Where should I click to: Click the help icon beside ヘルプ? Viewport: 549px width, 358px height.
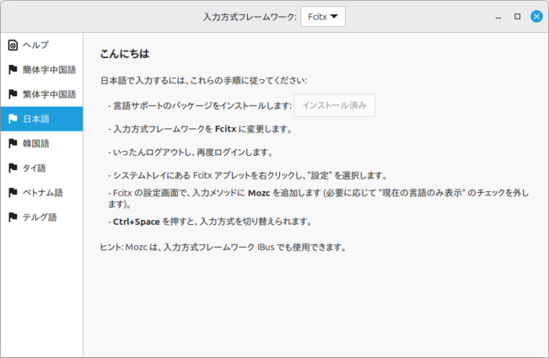point(13,45)
